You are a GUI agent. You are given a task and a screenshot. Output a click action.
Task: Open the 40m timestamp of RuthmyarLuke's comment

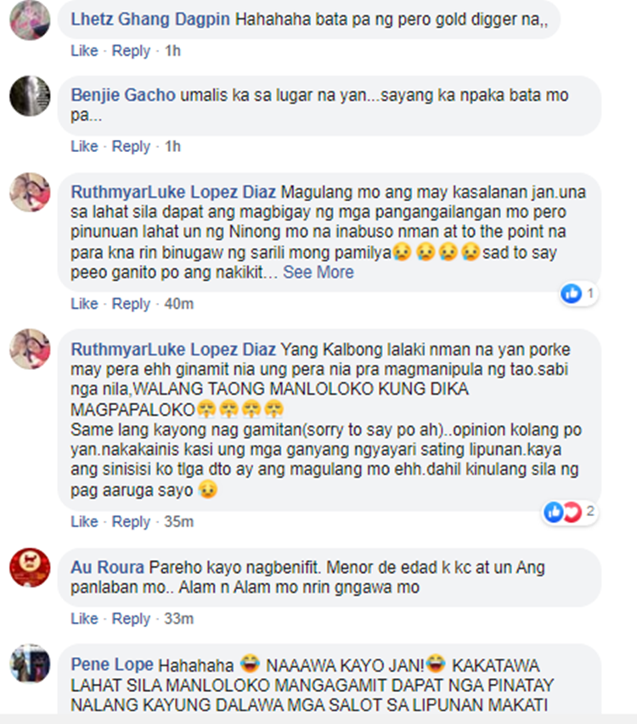[178, 304]
